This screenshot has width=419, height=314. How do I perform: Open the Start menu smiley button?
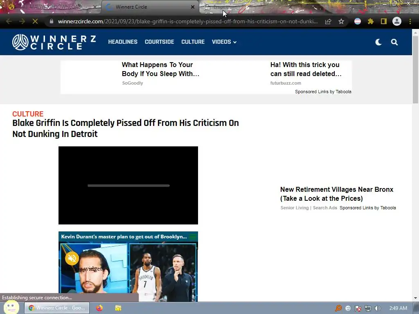(x=11, y=307)
